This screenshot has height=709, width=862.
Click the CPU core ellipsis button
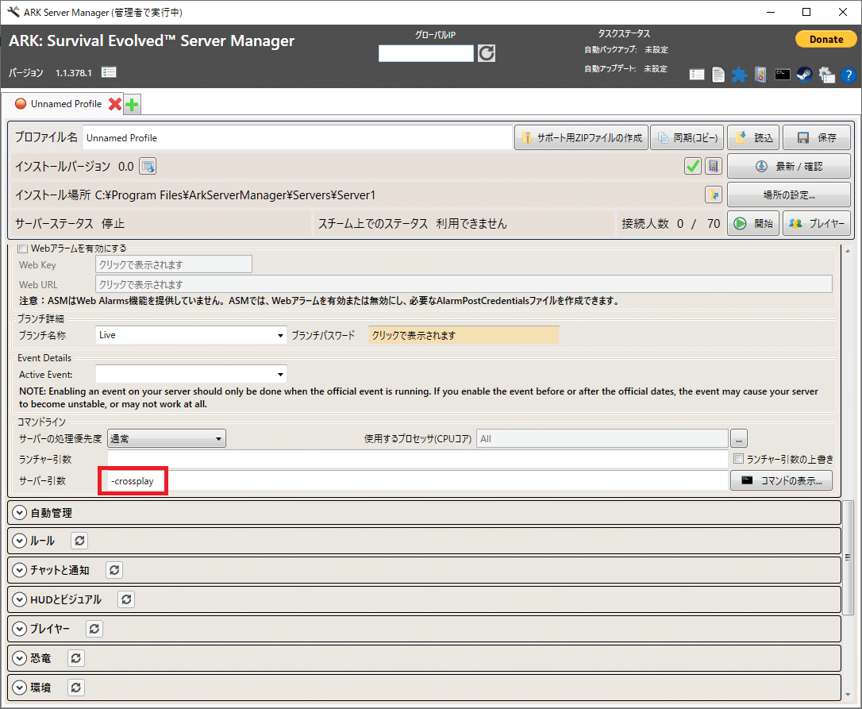click(739, 438)
